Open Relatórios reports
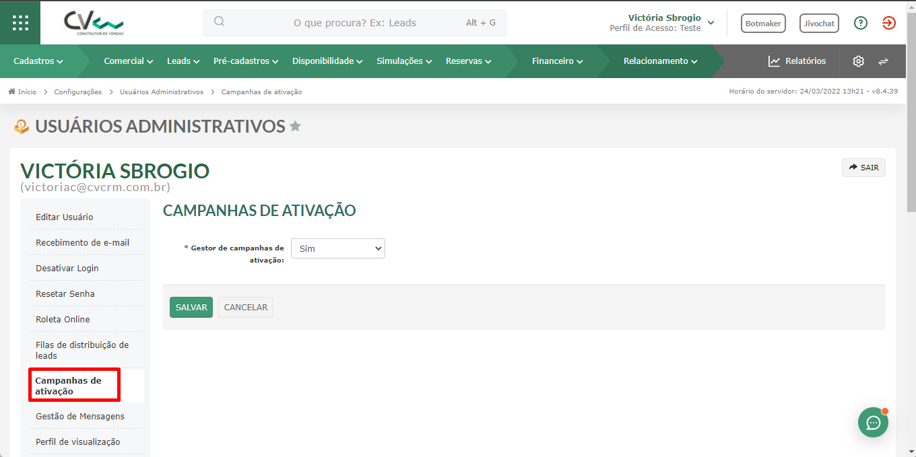The image size is (916, 457). pos(797,61)
